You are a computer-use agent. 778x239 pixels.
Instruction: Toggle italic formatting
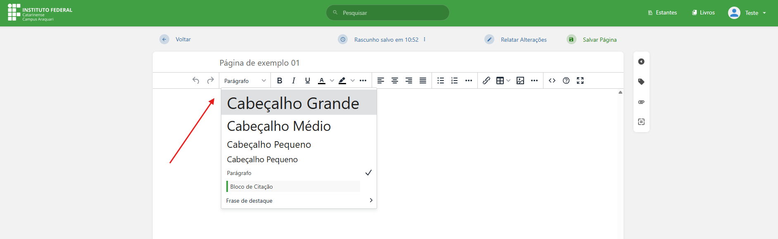tap(294, 80)
